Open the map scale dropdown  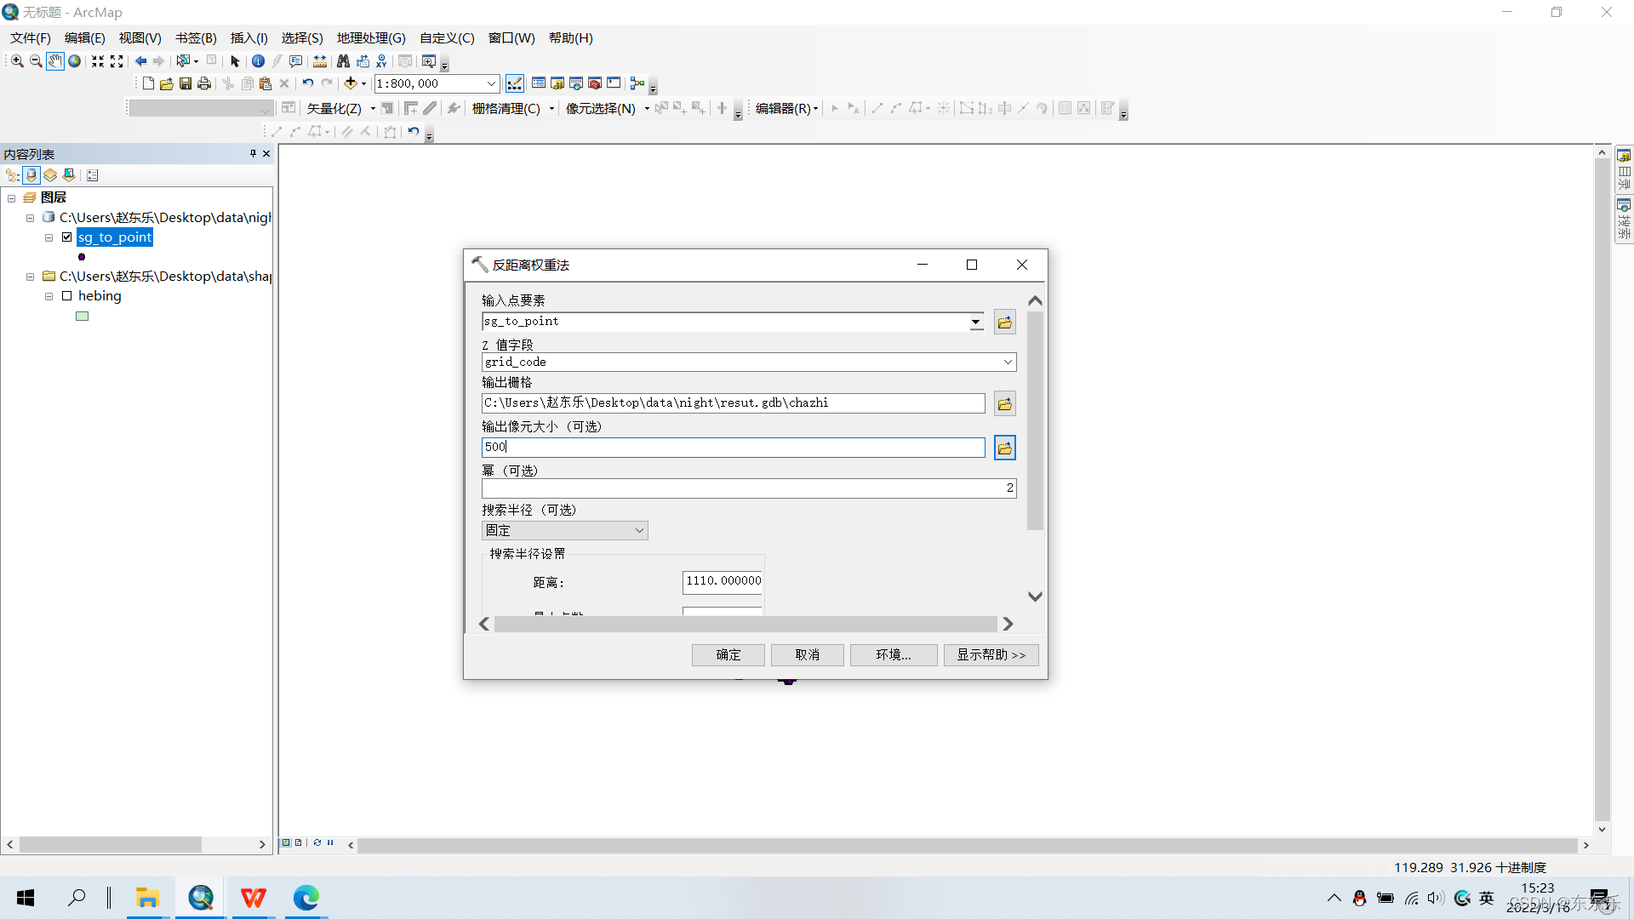point(491,83)
